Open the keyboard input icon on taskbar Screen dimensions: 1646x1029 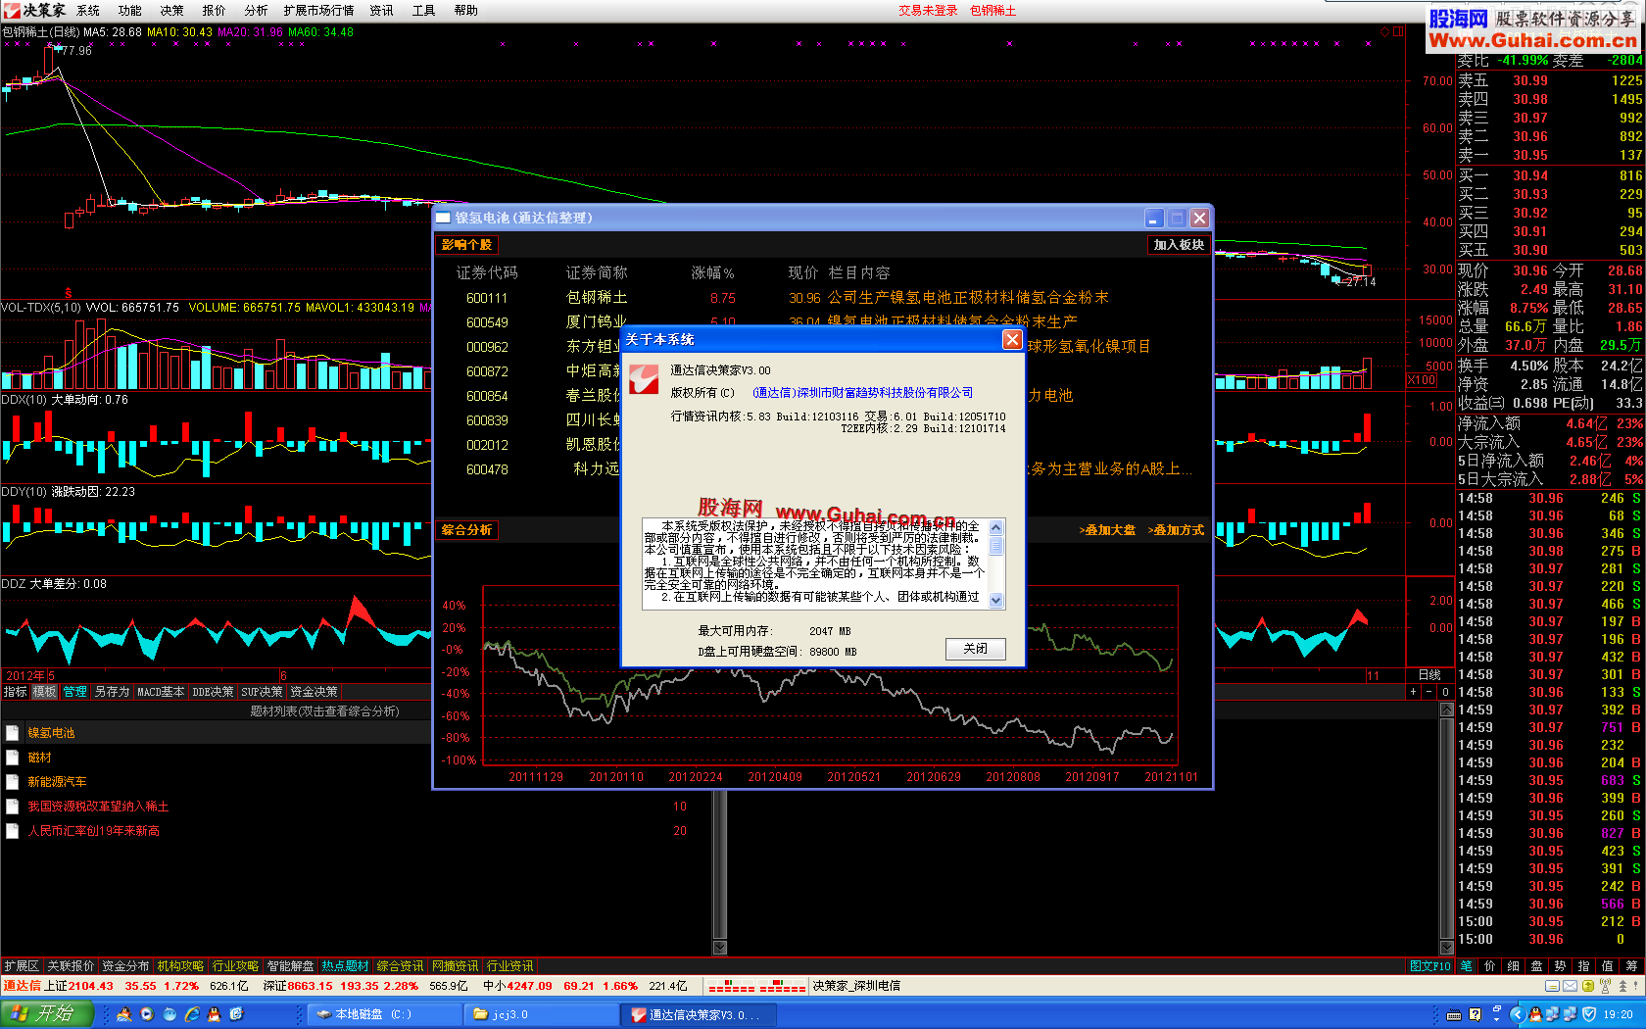[1455, 1014]
